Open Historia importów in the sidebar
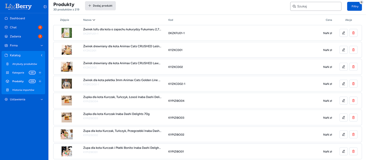This screenshot has height=160, width=366. pyautogui.click(x=22, y=90)
